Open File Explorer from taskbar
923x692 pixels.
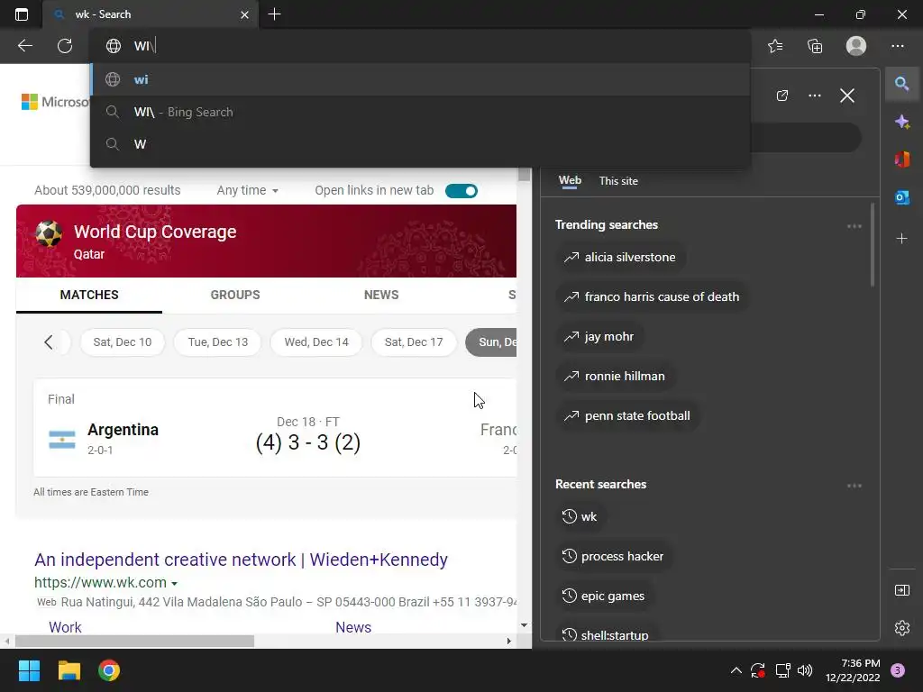tap(69, 670)
